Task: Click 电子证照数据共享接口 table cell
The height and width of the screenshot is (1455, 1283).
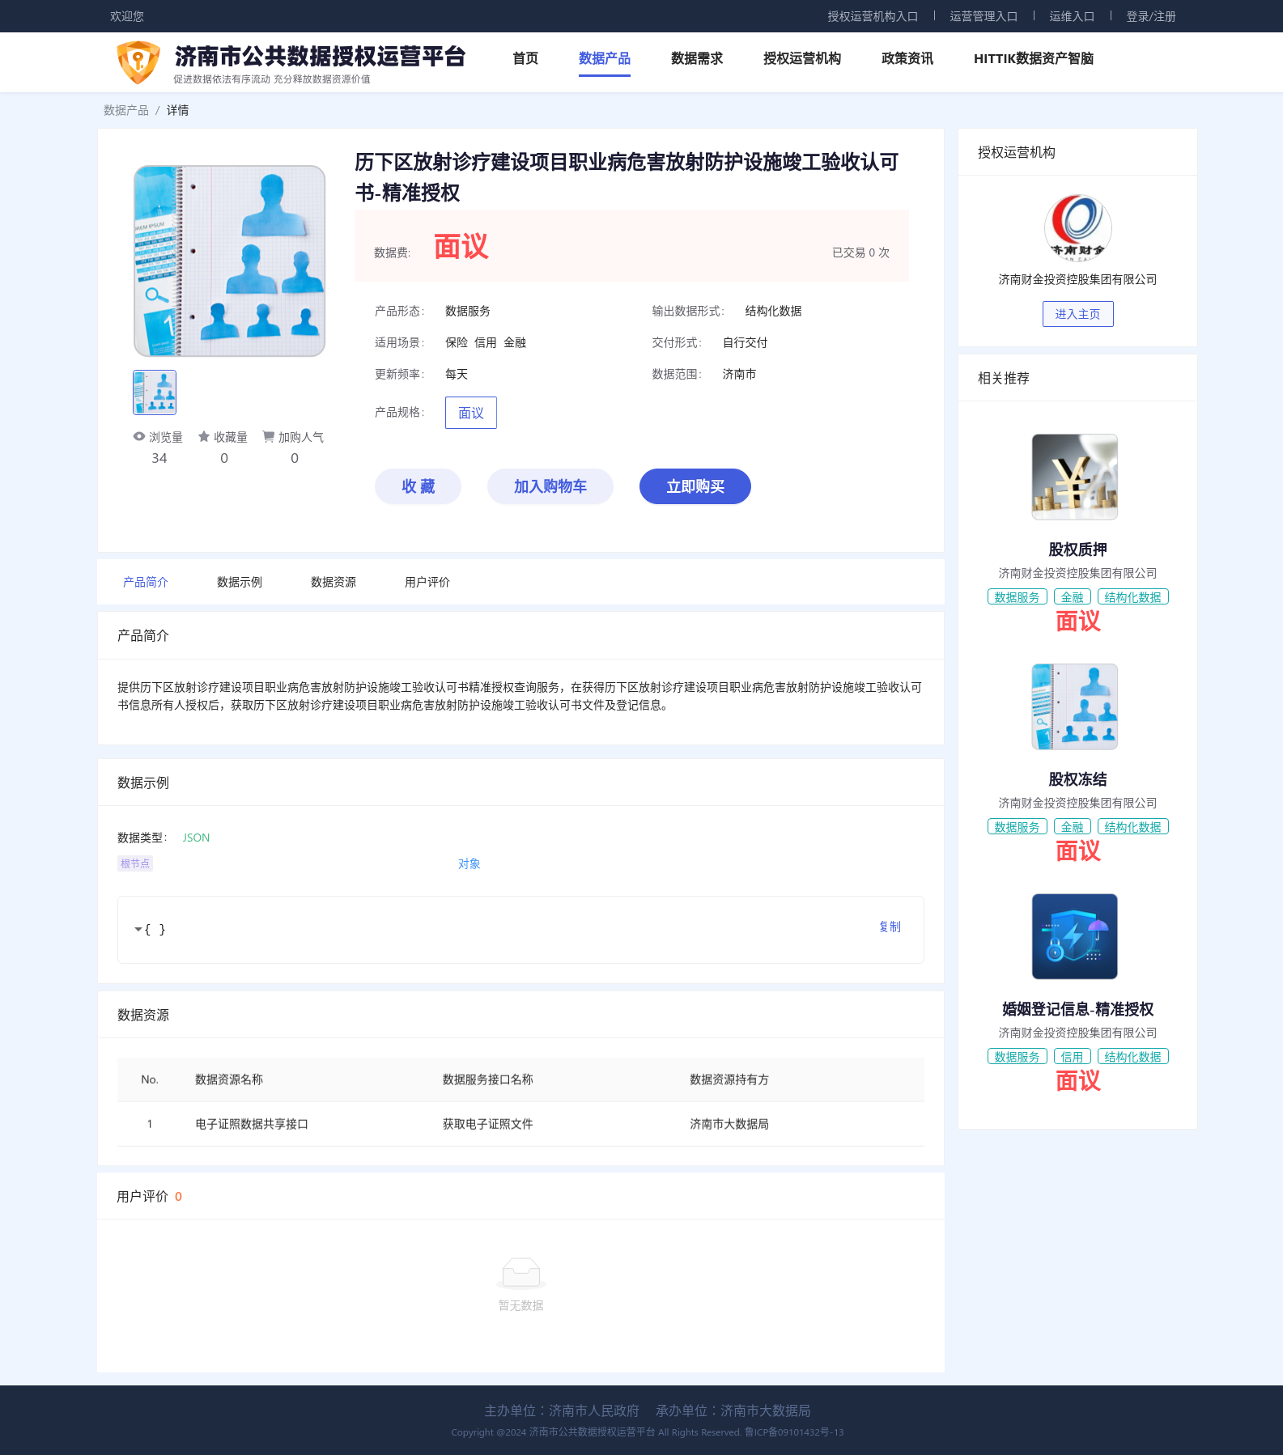Action: coord(252,1124)
